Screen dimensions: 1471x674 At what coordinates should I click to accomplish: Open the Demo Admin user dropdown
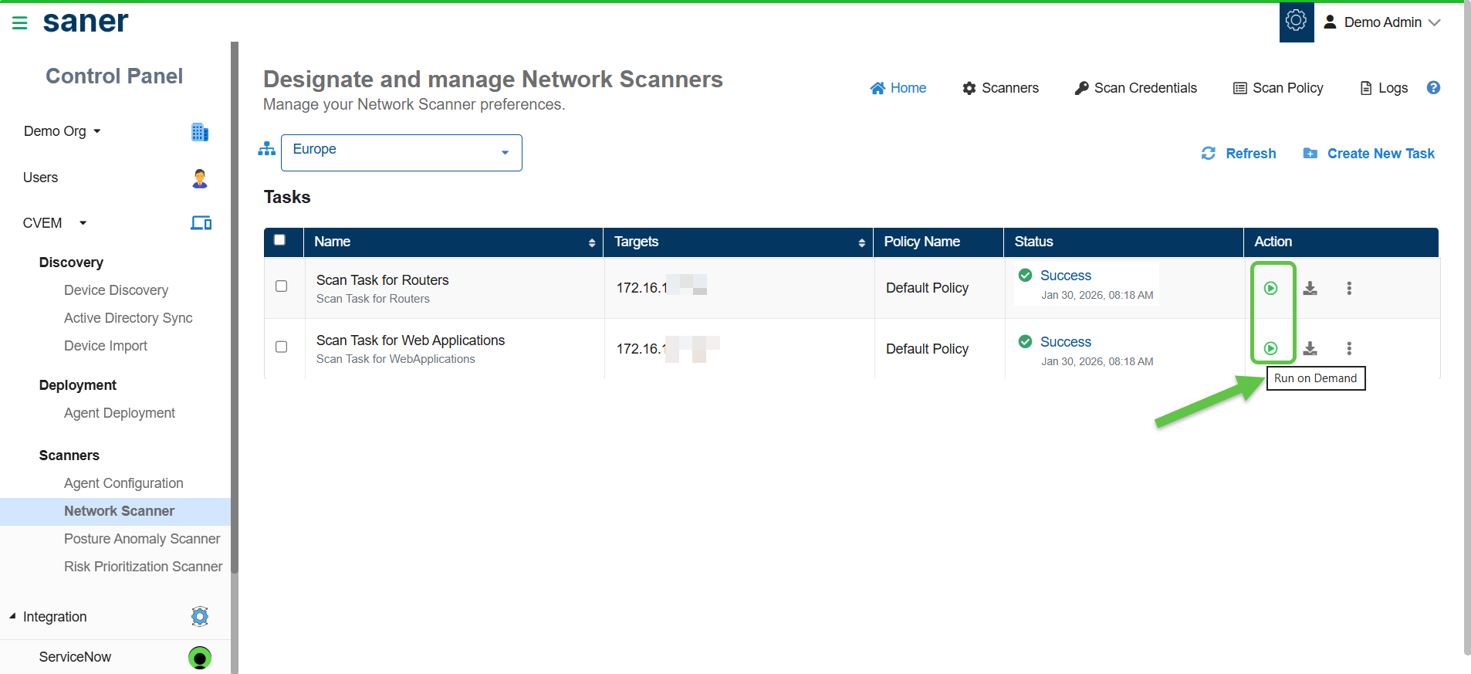[x=1382, y=22]
